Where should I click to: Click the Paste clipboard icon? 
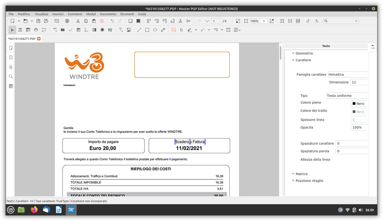click(x=94, y=21)
